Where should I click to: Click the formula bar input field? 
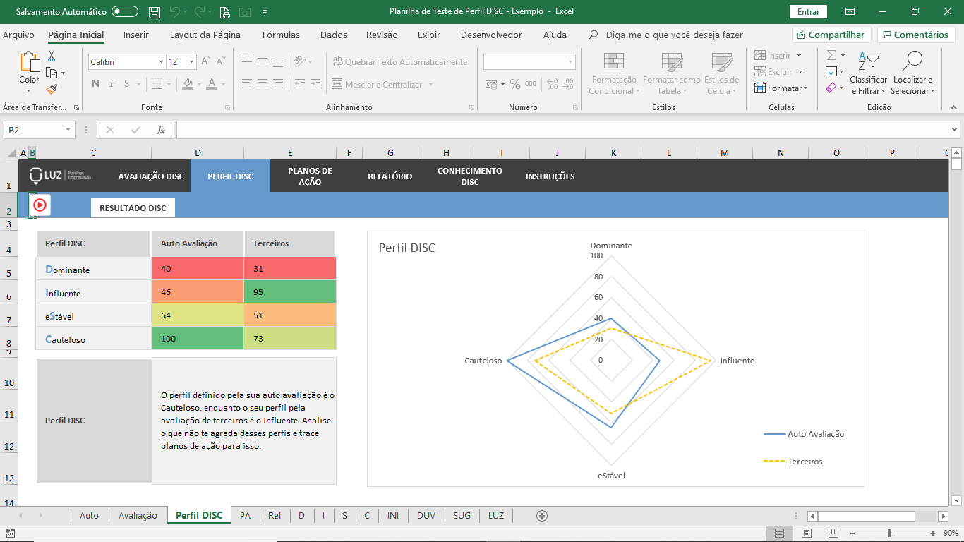point(562,130)
